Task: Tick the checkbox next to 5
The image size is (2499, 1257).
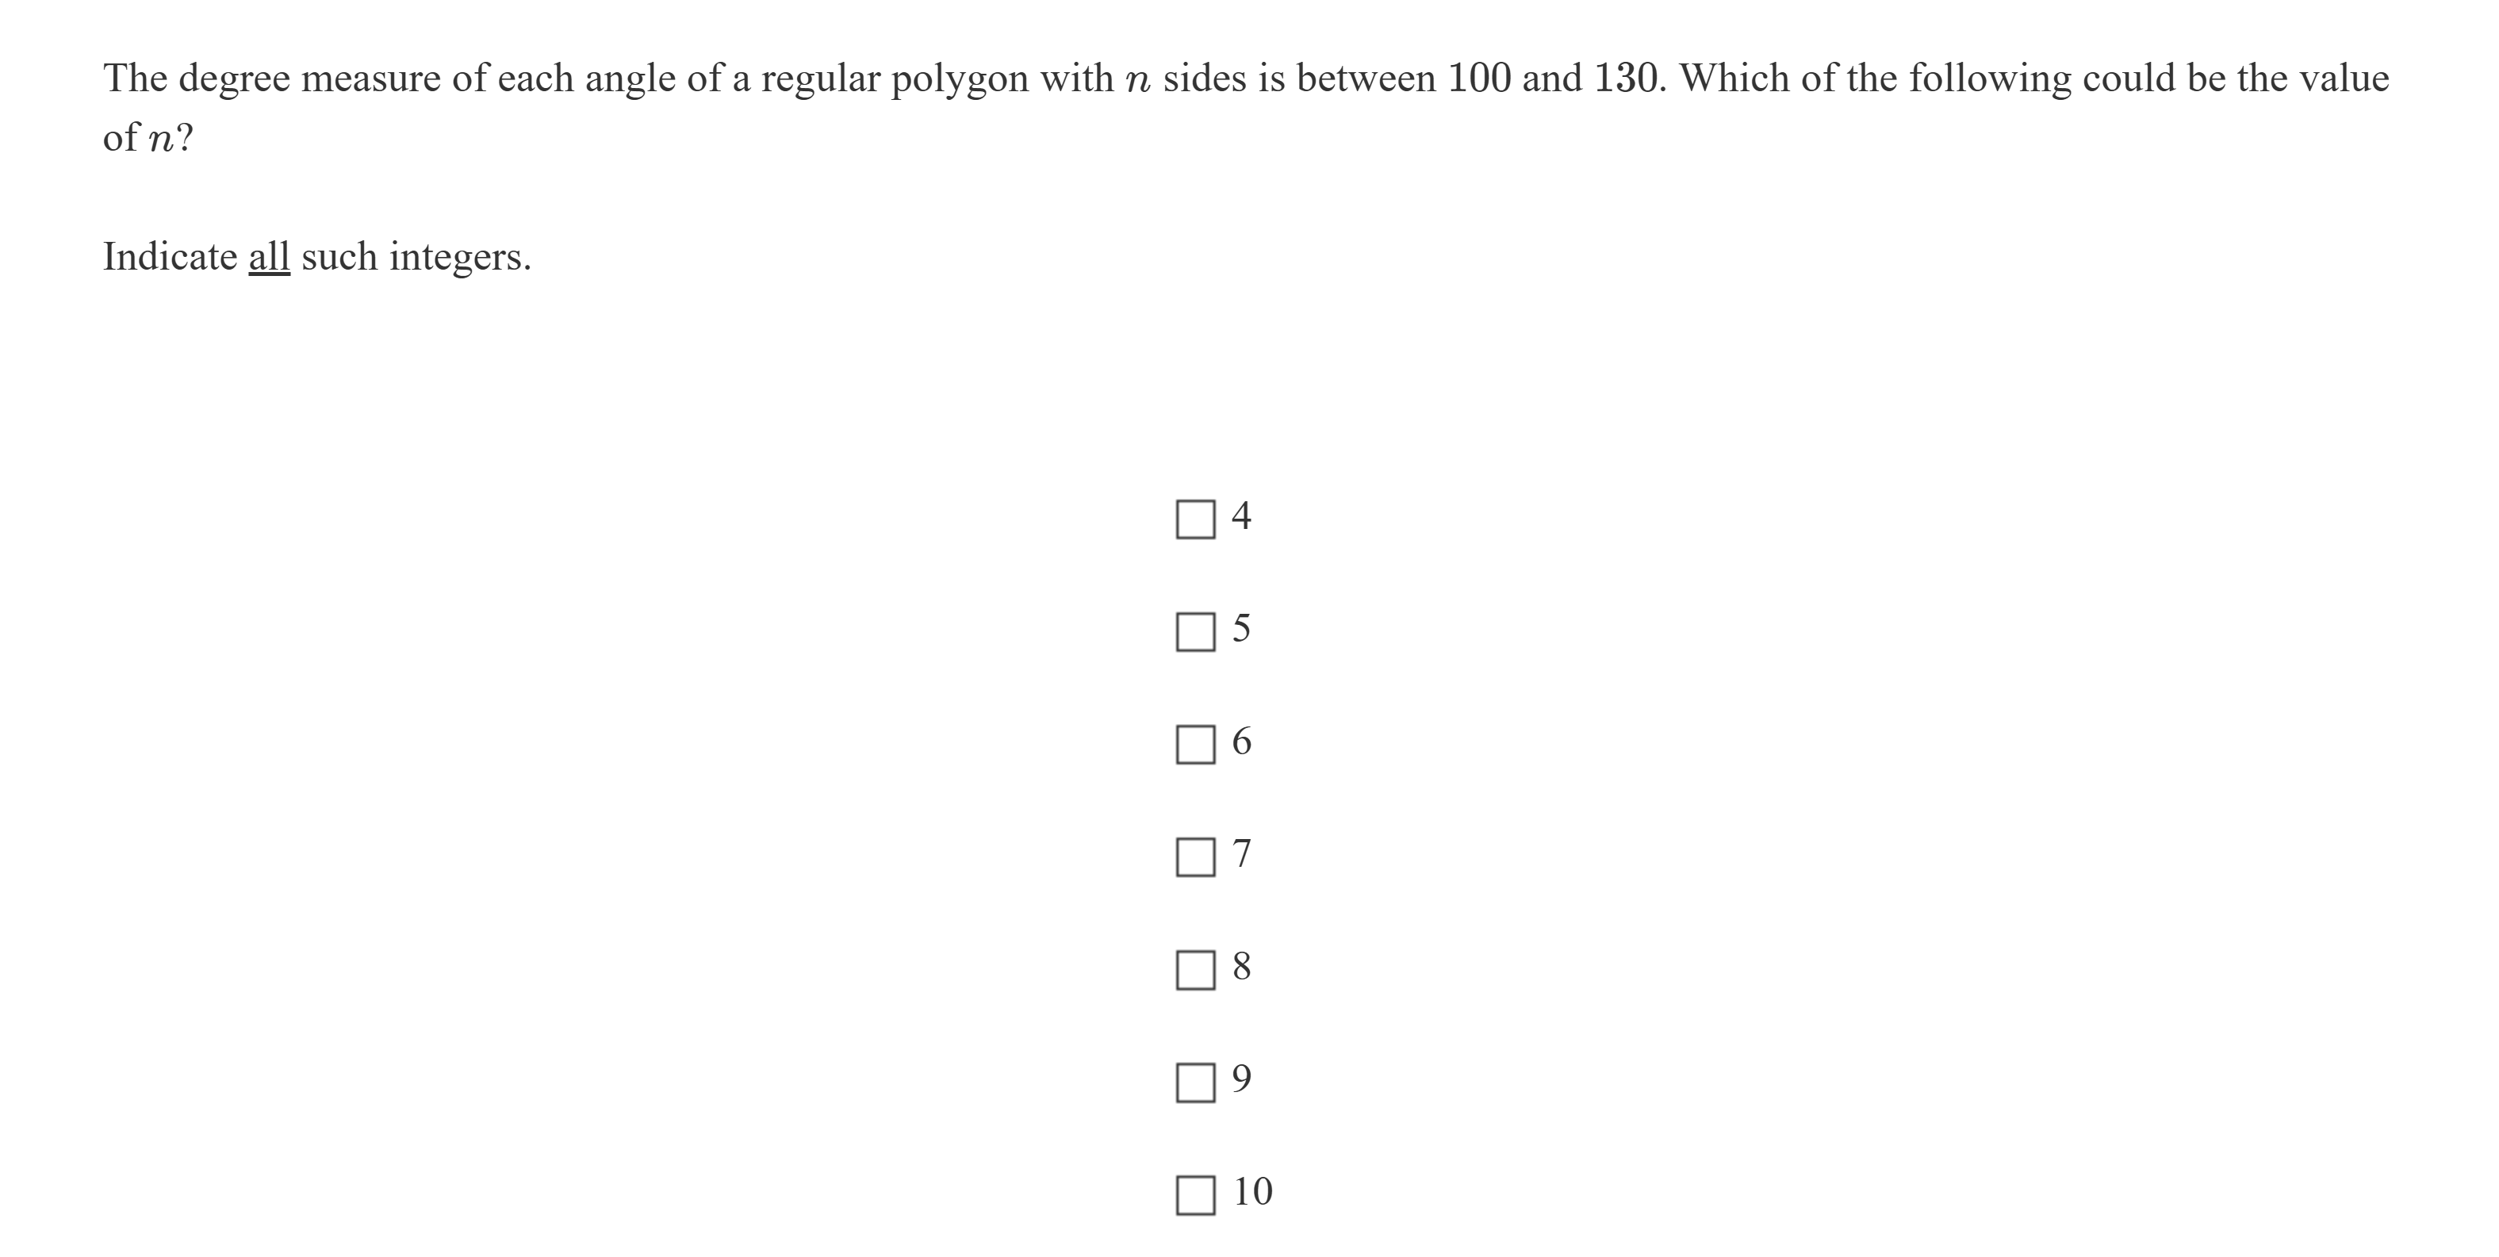Action: [1195, 631]
